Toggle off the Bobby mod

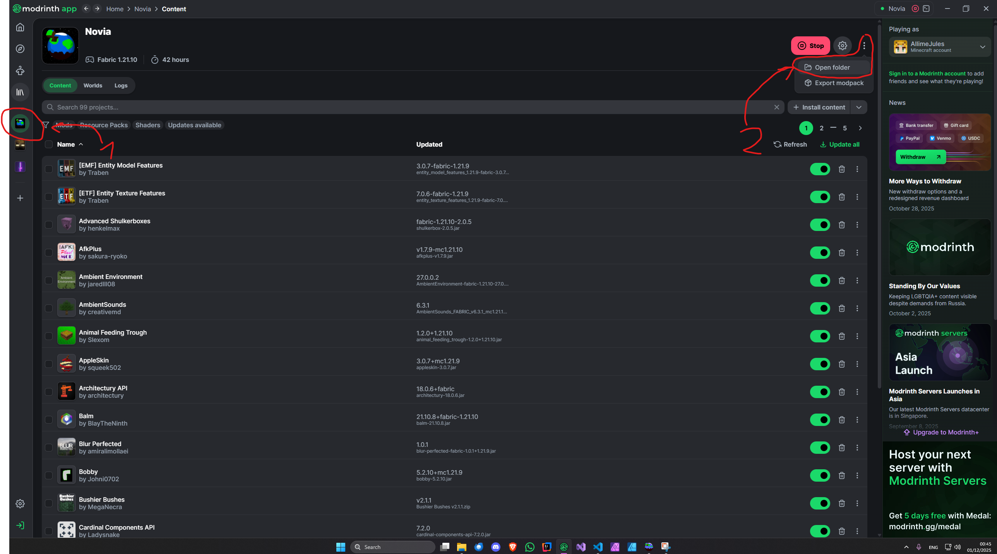(x=820, y=475)
